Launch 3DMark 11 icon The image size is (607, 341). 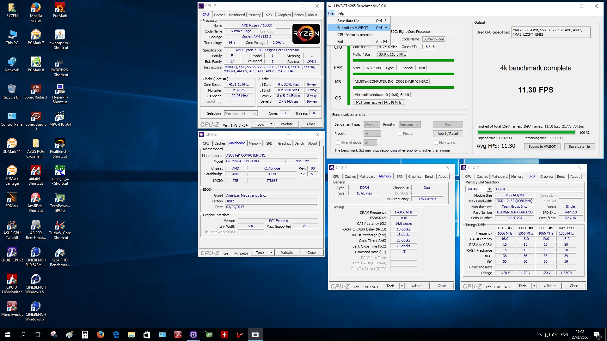point(12,146)
